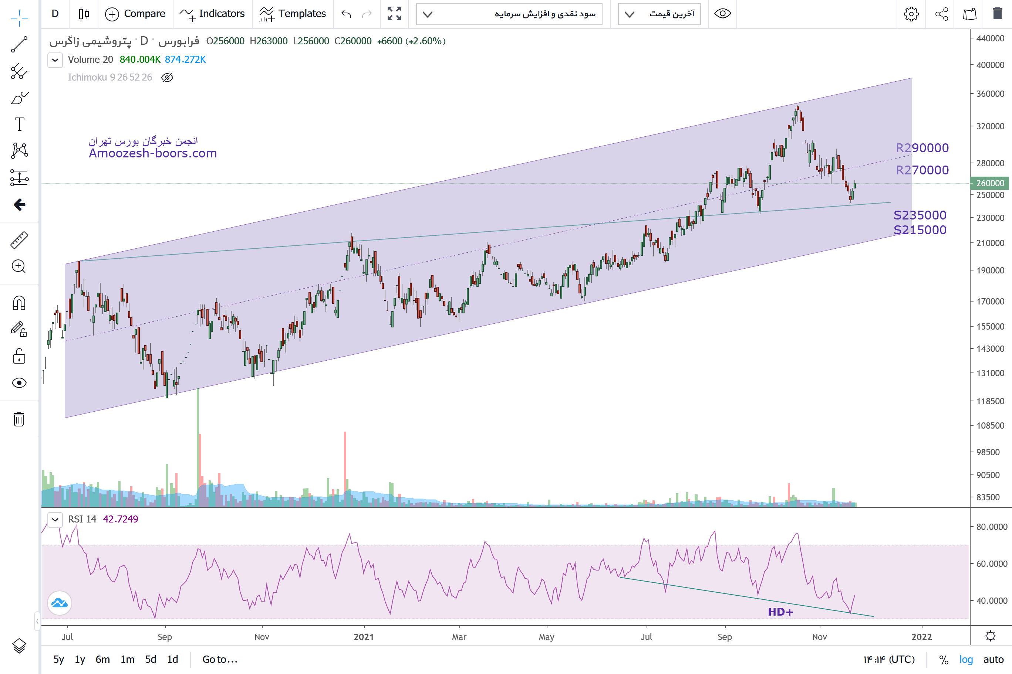Image resolution: width=1012 pixels, height=674 pixels.
Task: Collapse the Volume indicator legend chevron
Action: [55, 60]
